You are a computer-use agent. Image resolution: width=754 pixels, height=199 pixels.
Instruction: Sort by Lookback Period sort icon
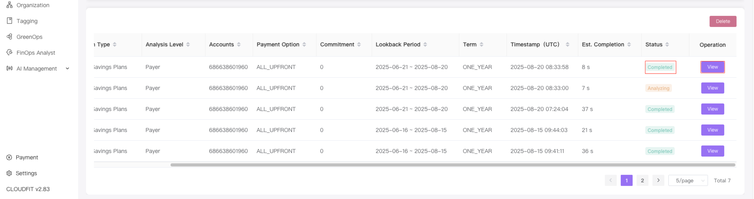[x=425, y=44]
